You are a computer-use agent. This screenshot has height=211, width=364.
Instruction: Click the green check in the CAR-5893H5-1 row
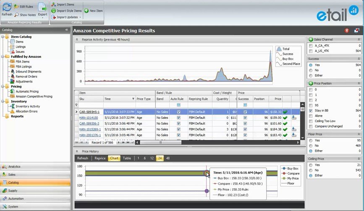(x=285, y=112)
